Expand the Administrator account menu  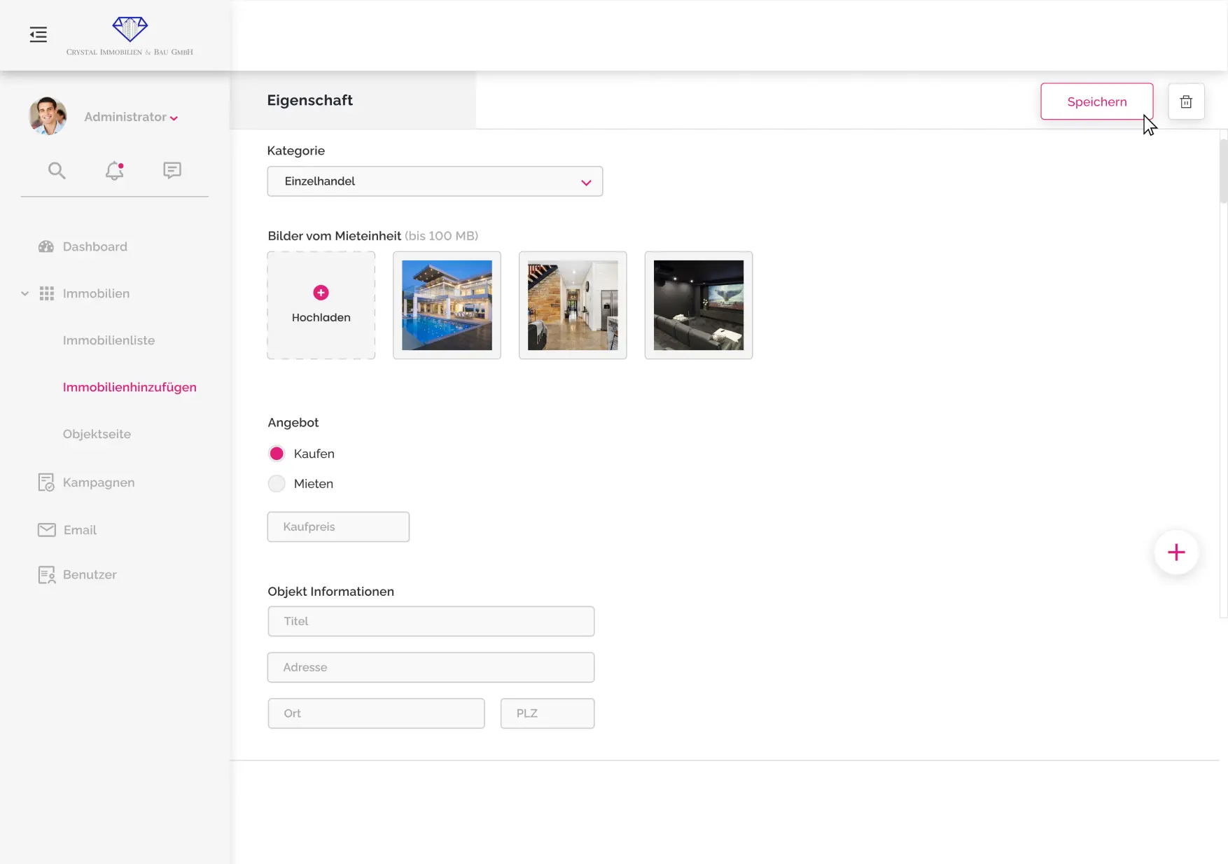click(174, 117)
